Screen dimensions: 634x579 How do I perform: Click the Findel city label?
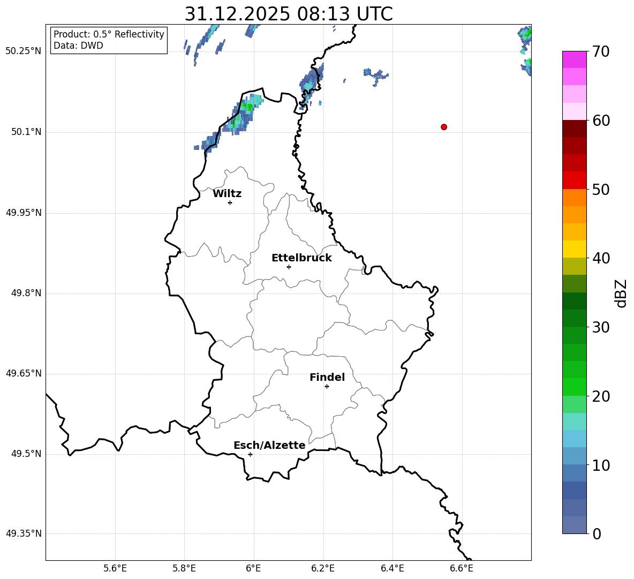click(x=327, y=377)
